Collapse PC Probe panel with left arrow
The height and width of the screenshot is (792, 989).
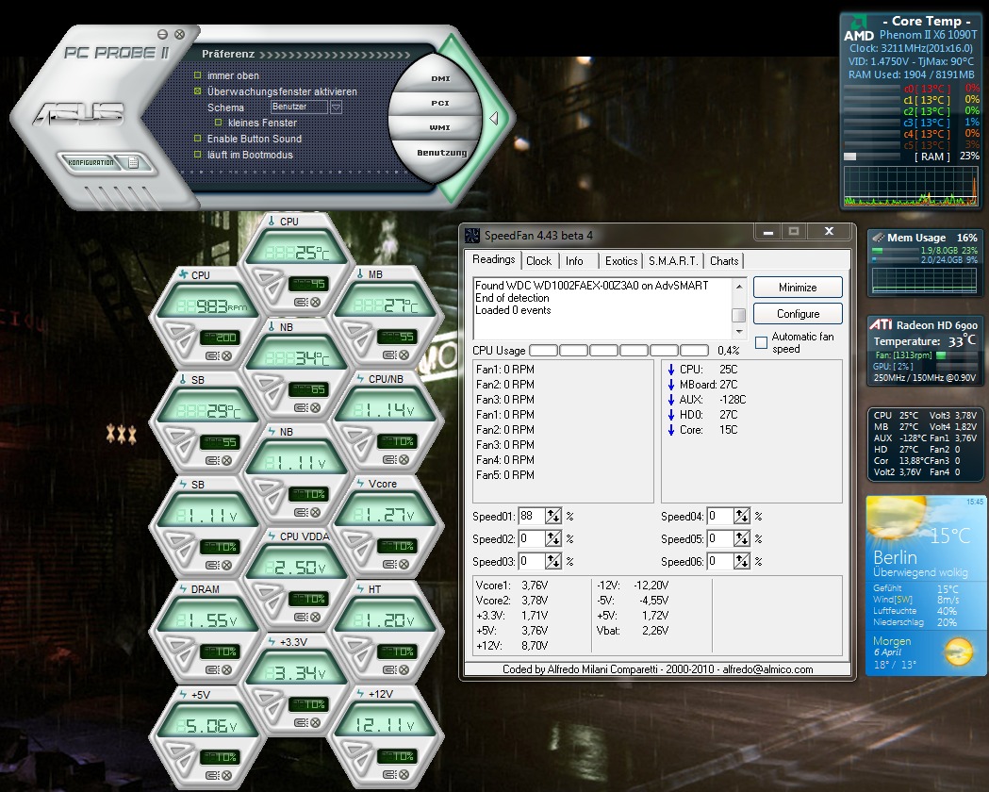494,118
